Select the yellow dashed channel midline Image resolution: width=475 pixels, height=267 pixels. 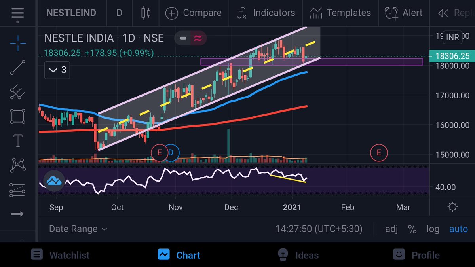pyautogui.click(x=206, y=86)
